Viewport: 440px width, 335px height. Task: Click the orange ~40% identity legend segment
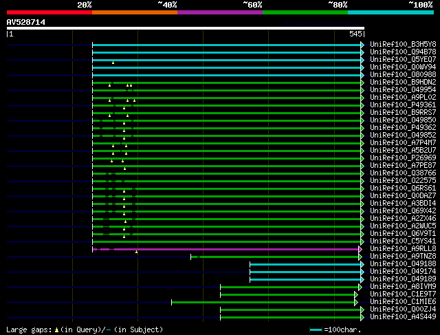click(135, 12)
